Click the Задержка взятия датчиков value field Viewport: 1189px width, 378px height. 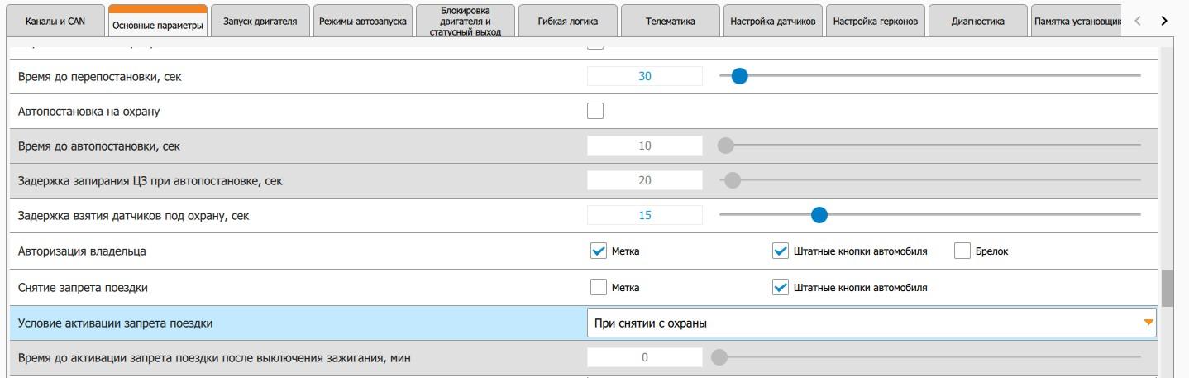[645, 215]
